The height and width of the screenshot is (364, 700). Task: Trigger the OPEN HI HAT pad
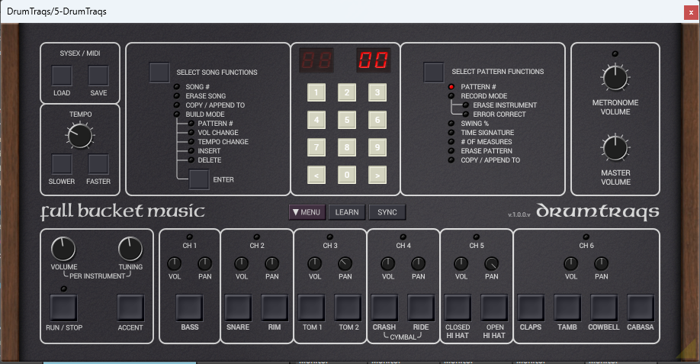point(494,308)
